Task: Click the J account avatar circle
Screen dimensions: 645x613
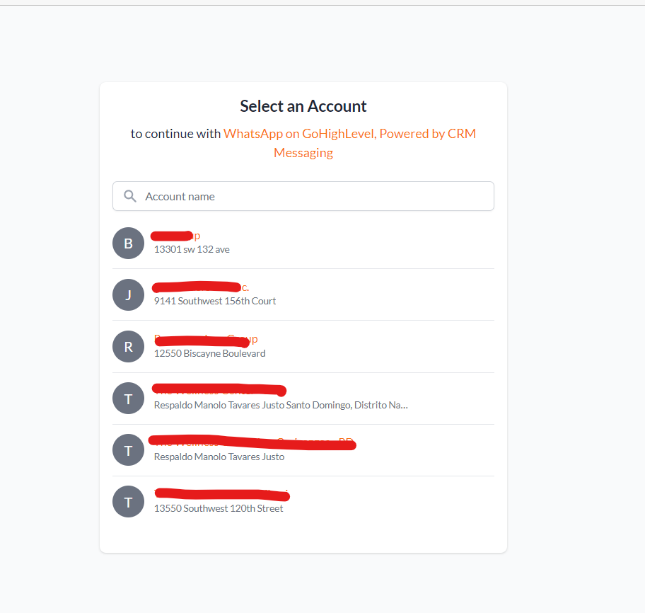Action: (128, 294)
